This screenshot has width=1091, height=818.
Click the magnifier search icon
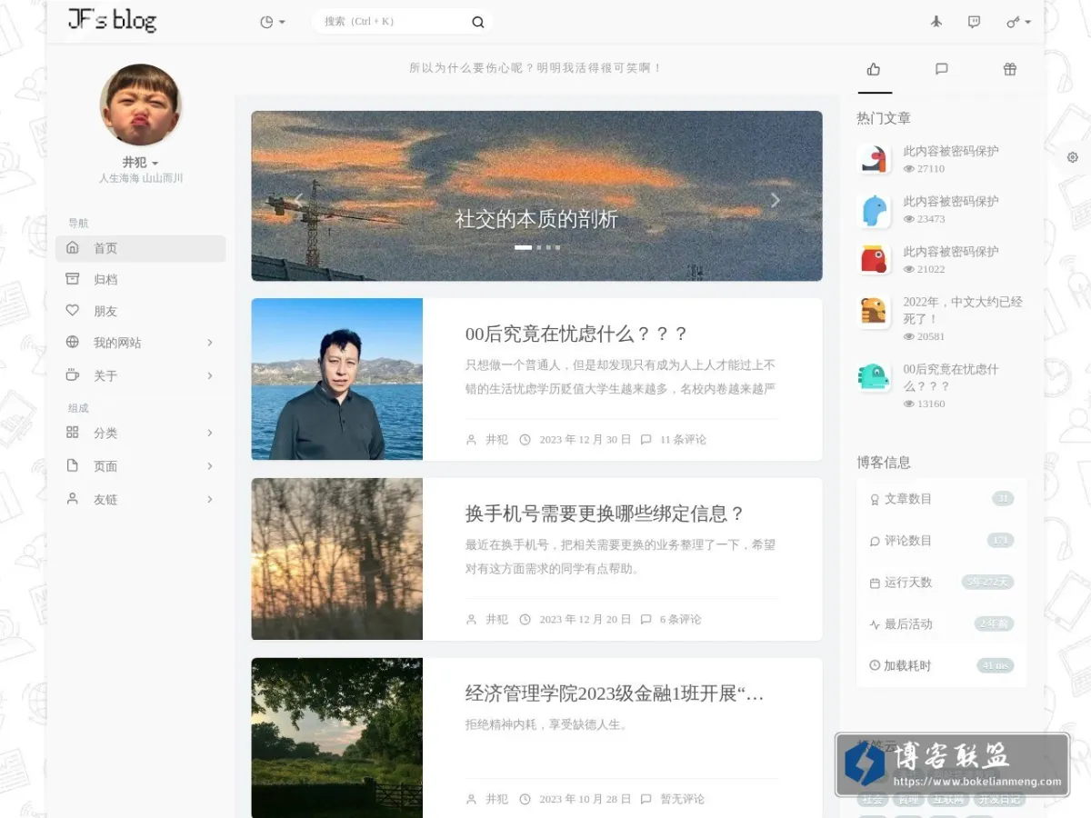point(478,22)
